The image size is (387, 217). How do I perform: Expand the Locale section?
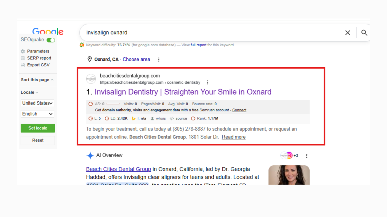[x=30, y=92]
